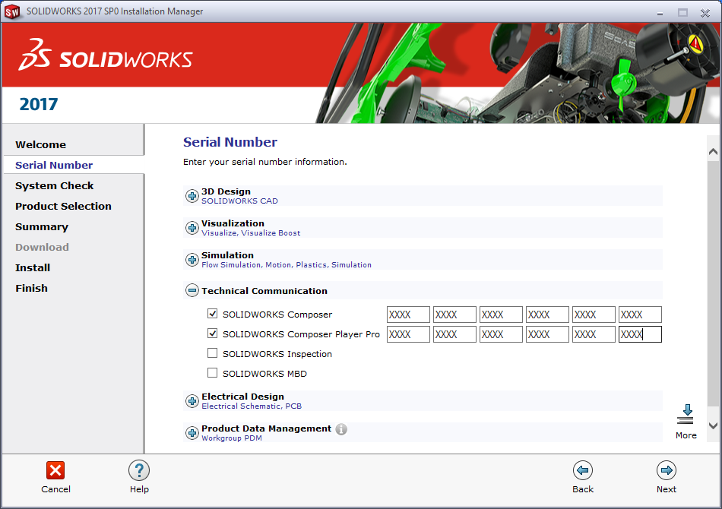Open Help via question mark icon
722x509 pixels.
pos(139,470)
